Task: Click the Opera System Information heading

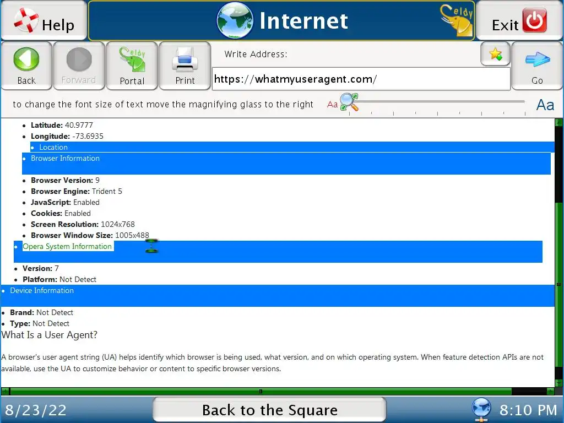Action: coord(67,246)
